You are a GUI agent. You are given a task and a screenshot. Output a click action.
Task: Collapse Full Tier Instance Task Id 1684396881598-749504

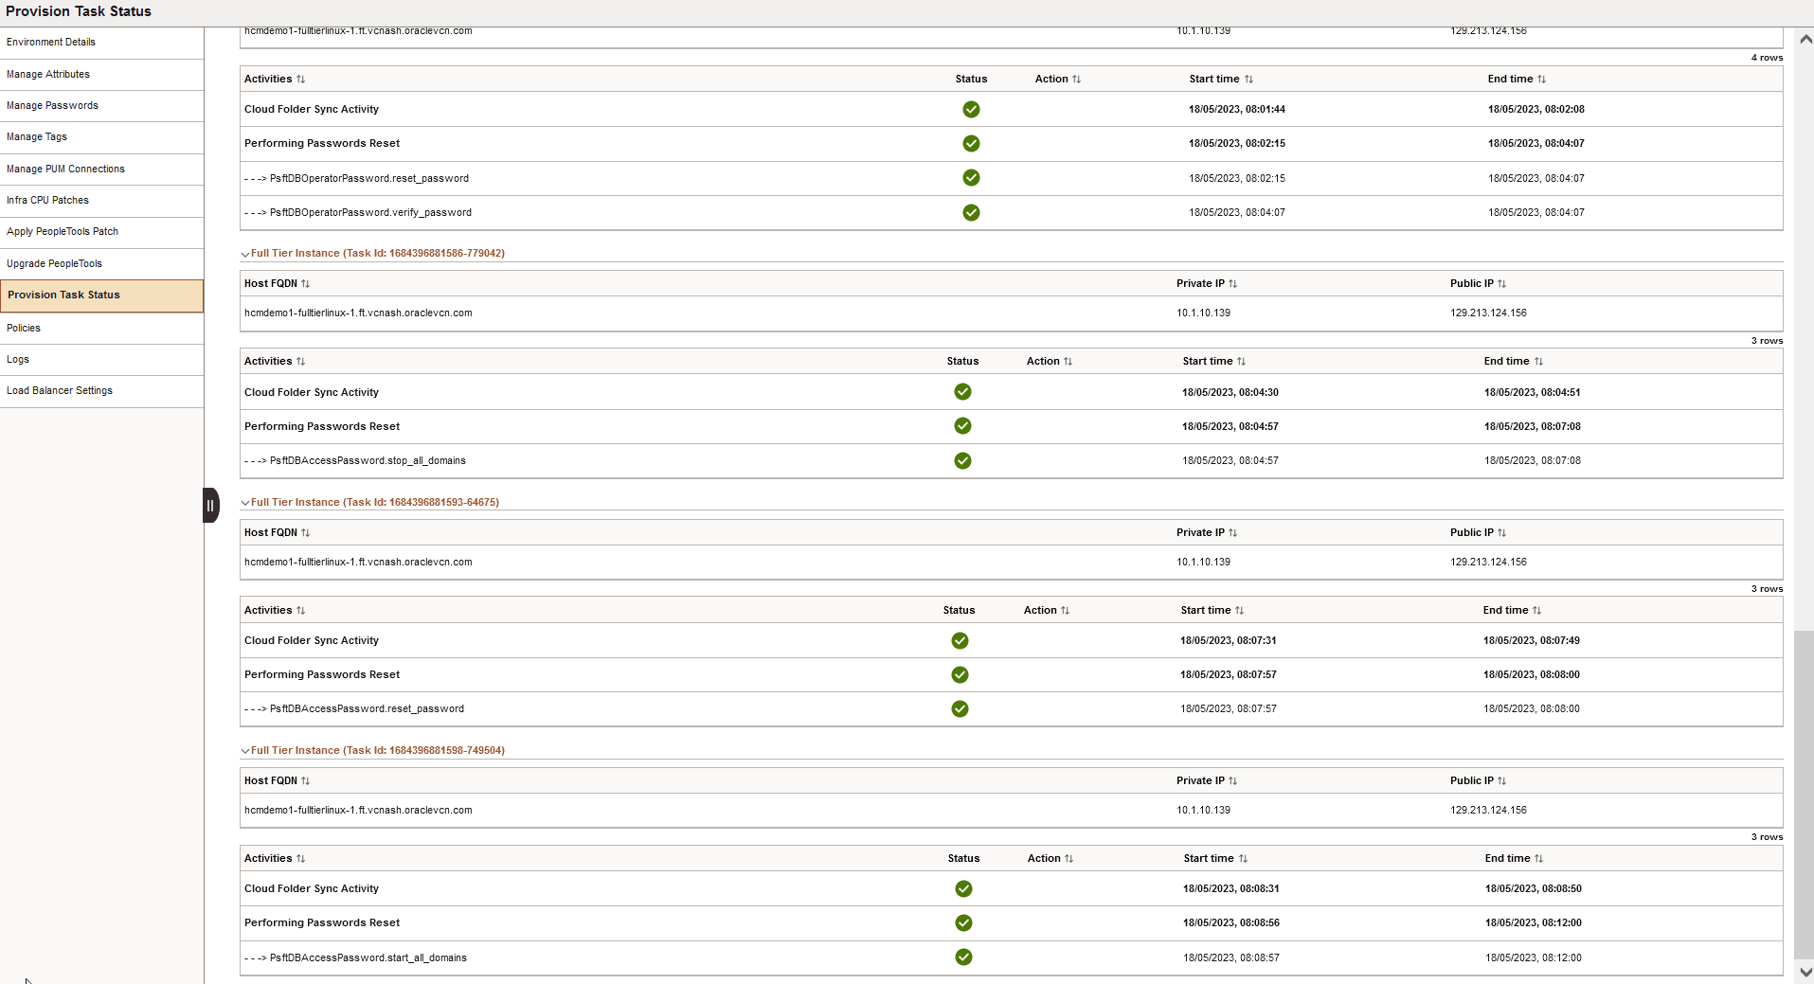(245, 750)
